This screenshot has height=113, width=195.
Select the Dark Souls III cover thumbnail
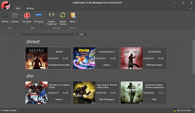84,93
